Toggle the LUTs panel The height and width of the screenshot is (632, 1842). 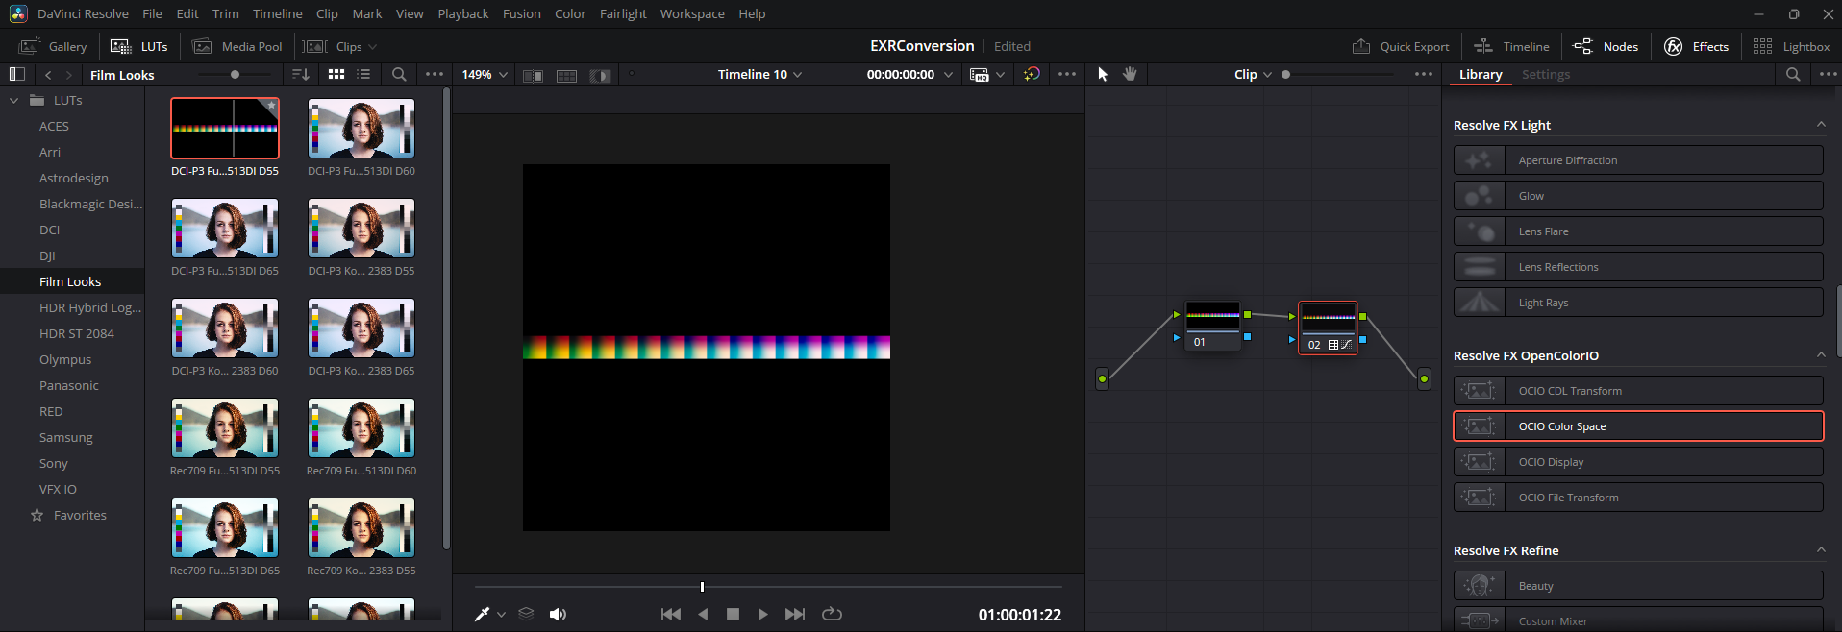pos(139,46)
